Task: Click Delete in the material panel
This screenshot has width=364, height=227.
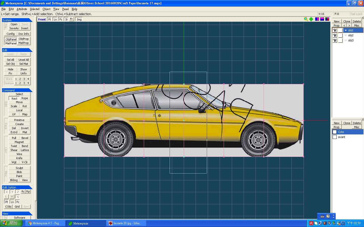Action: [357, 123]
